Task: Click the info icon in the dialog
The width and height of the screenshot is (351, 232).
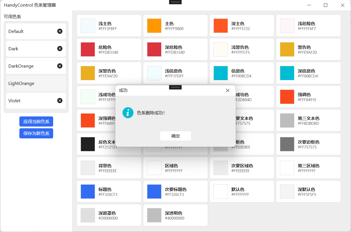Action: [128, 113]
